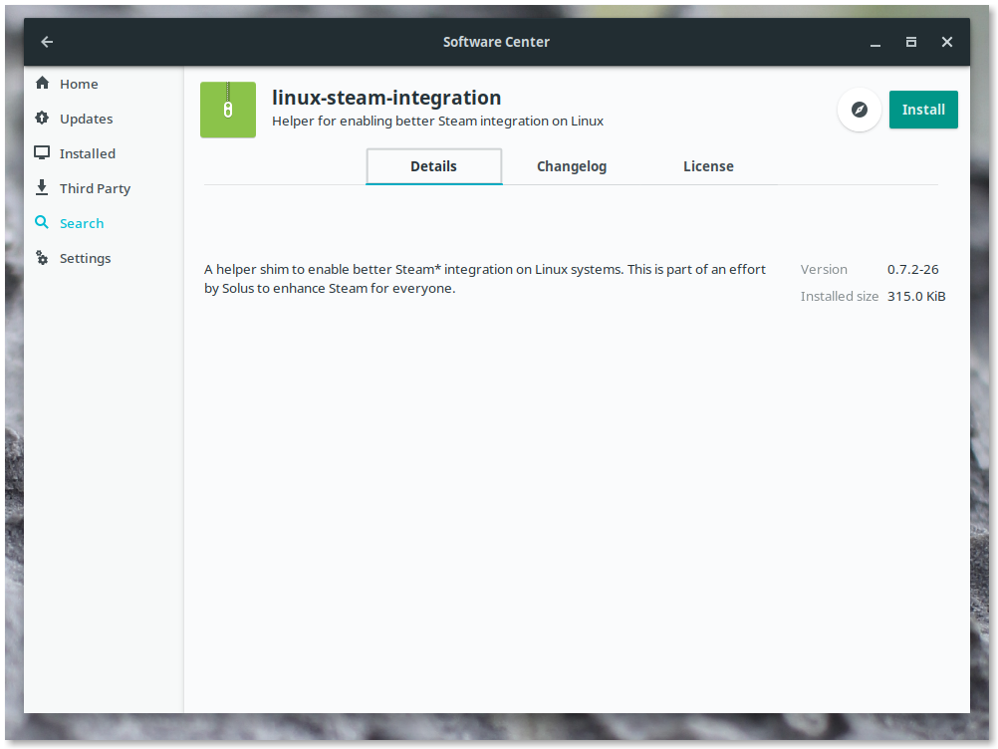Open the Third Party section
This screenshot has height=749, width=998.
pos(104,188)
